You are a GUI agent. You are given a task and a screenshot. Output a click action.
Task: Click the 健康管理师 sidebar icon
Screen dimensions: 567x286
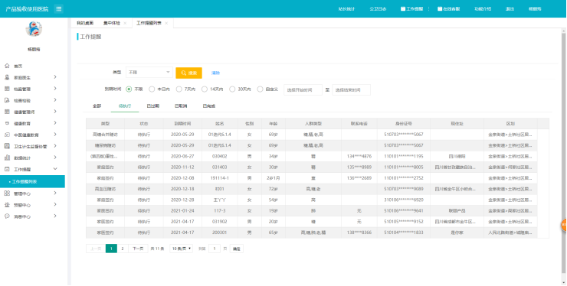pyautogui.click(x=7, y=112)
